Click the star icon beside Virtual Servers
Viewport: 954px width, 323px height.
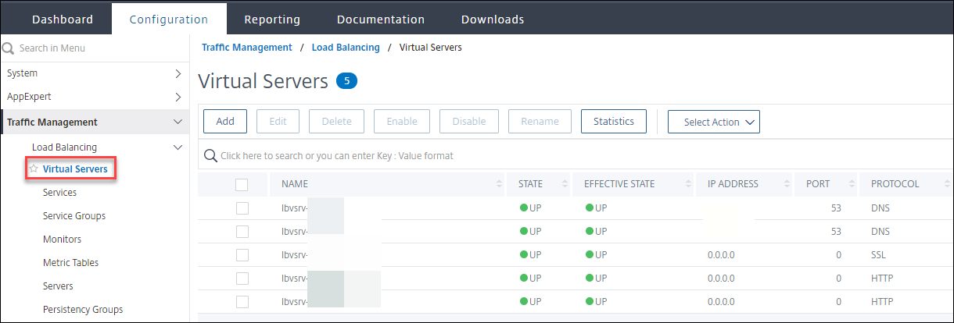34,169
